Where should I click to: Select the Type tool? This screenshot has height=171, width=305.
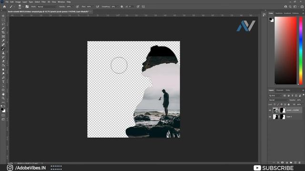[3, 82]
